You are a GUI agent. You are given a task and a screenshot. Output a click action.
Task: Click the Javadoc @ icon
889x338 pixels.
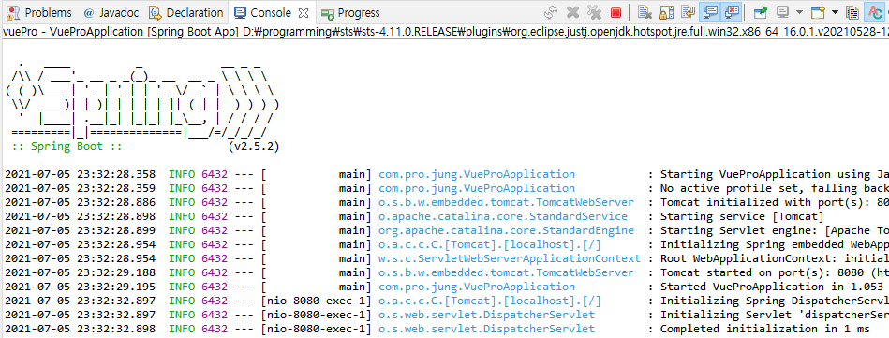[88, 12]
